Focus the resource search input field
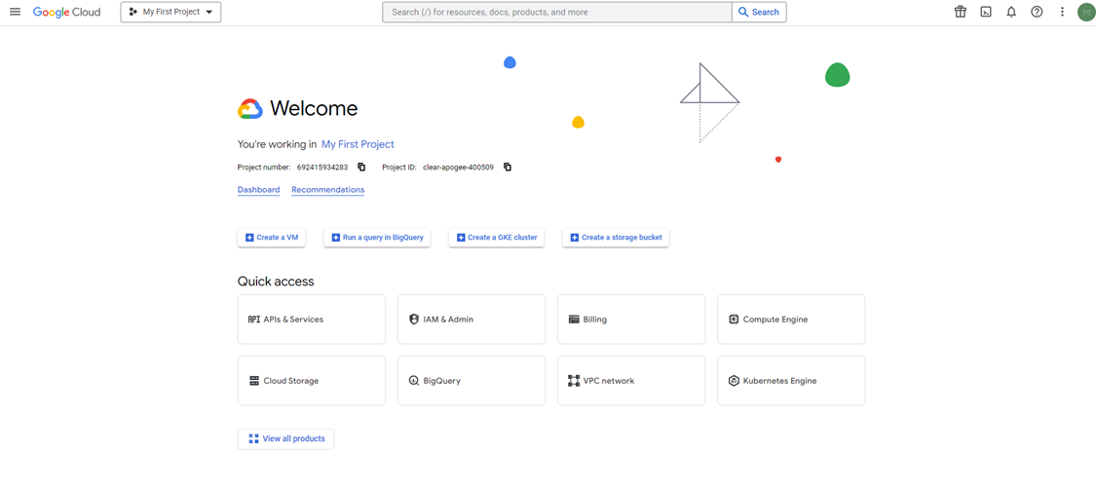Image resolution: width=1096 pixels, height=489 pixels. (557, 12)
